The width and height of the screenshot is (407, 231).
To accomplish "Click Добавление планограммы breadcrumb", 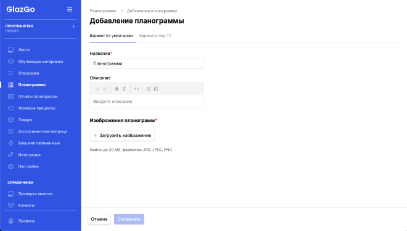I will (152, 11).
